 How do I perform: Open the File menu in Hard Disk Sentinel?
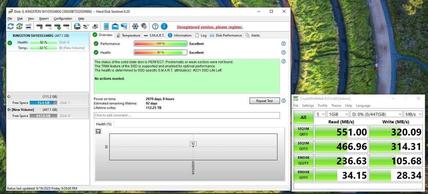tap(10, 18)
